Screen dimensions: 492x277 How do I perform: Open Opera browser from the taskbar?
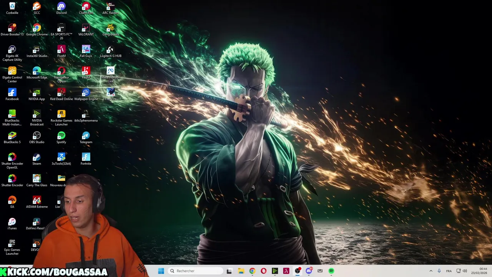coord(264,271)
